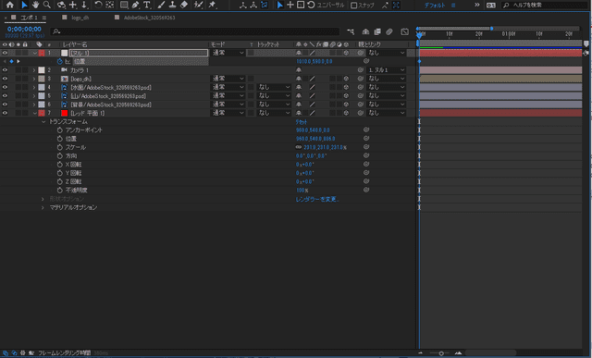
Task: Switch to the logo_dh timeline tab
Action: click(x=80, y=18)
